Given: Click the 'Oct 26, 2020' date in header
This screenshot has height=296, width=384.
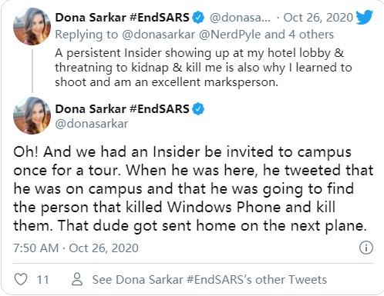Looking at the screenshot, I should 318,18.
